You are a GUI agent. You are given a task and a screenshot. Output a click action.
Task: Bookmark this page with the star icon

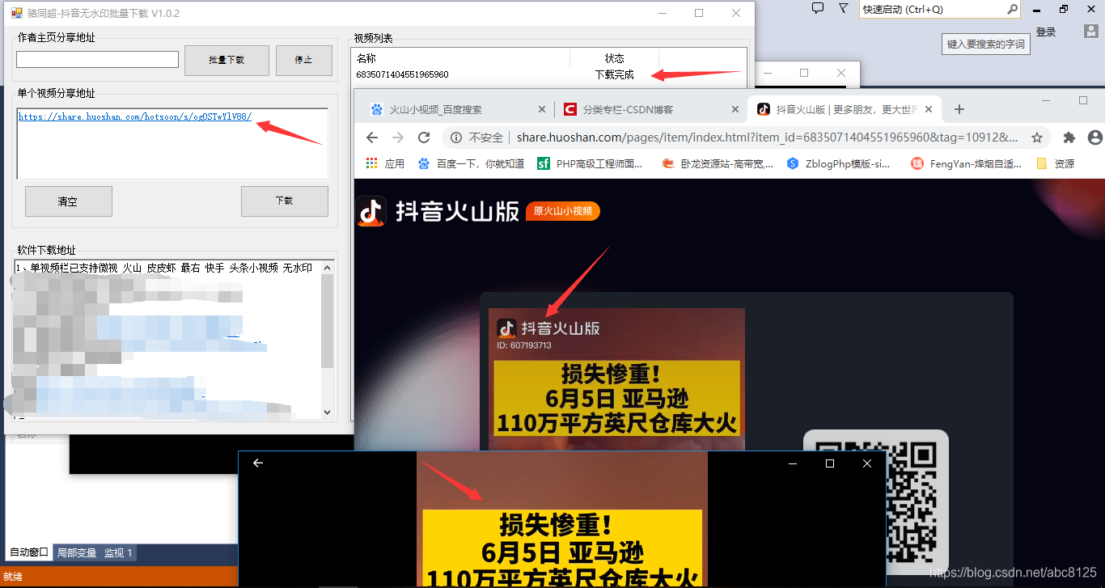[1037, 137]
